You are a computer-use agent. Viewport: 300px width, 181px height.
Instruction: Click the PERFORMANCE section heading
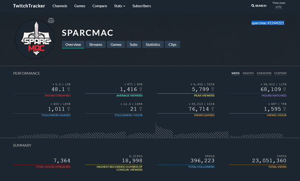point(26,73)
